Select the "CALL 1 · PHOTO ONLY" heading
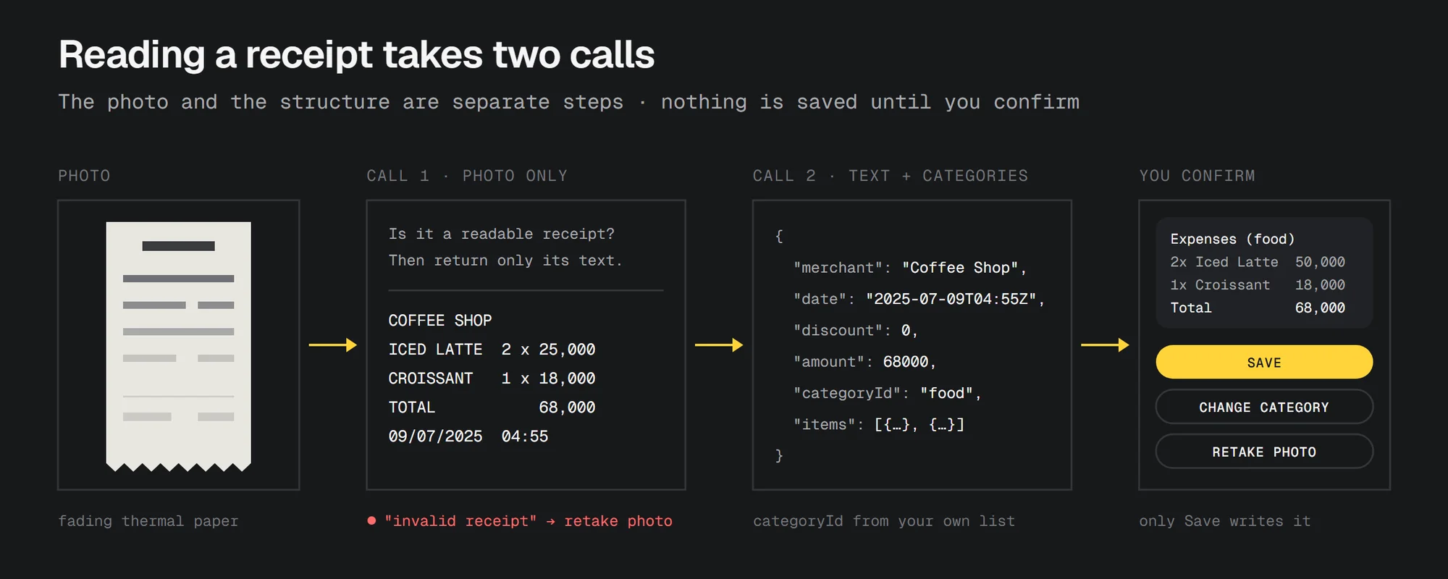 (467, 176)
